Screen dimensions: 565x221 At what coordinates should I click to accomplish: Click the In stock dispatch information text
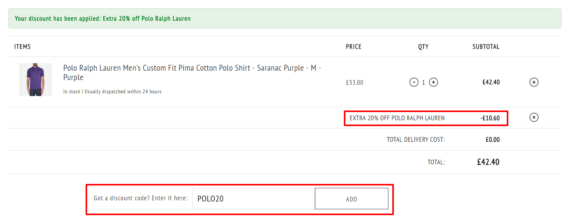(x=112, y=91)
